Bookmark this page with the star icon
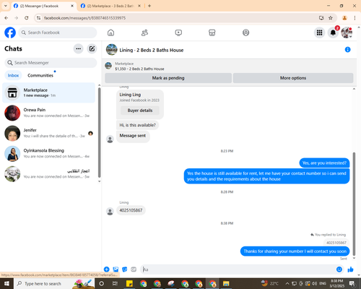Screen dimensions: 361x289 [x=331, y=18]
